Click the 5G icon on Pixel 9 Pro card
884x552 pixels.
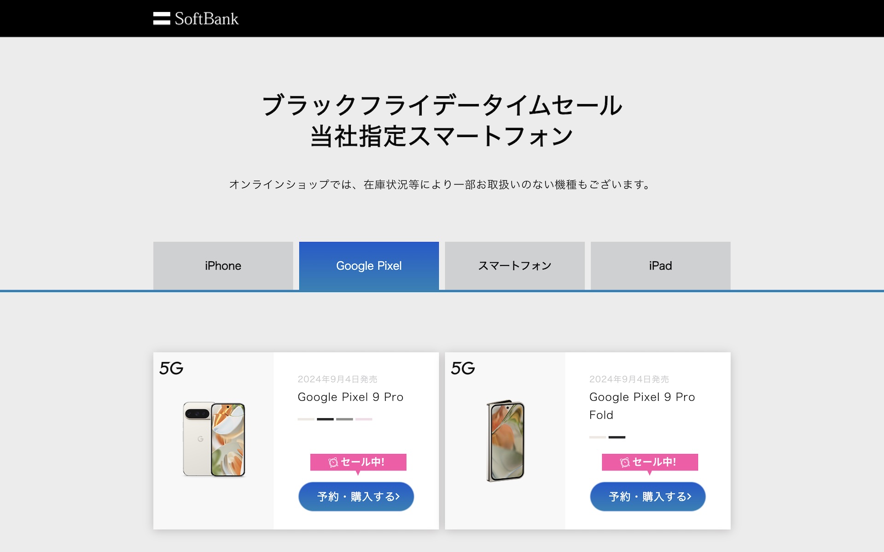click(x=171, y=368)
